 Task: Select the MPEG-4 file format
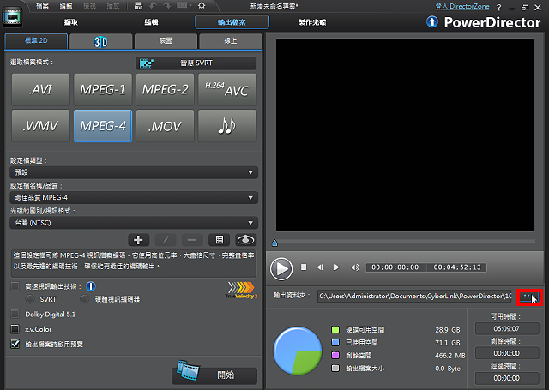tap(103, 126)
